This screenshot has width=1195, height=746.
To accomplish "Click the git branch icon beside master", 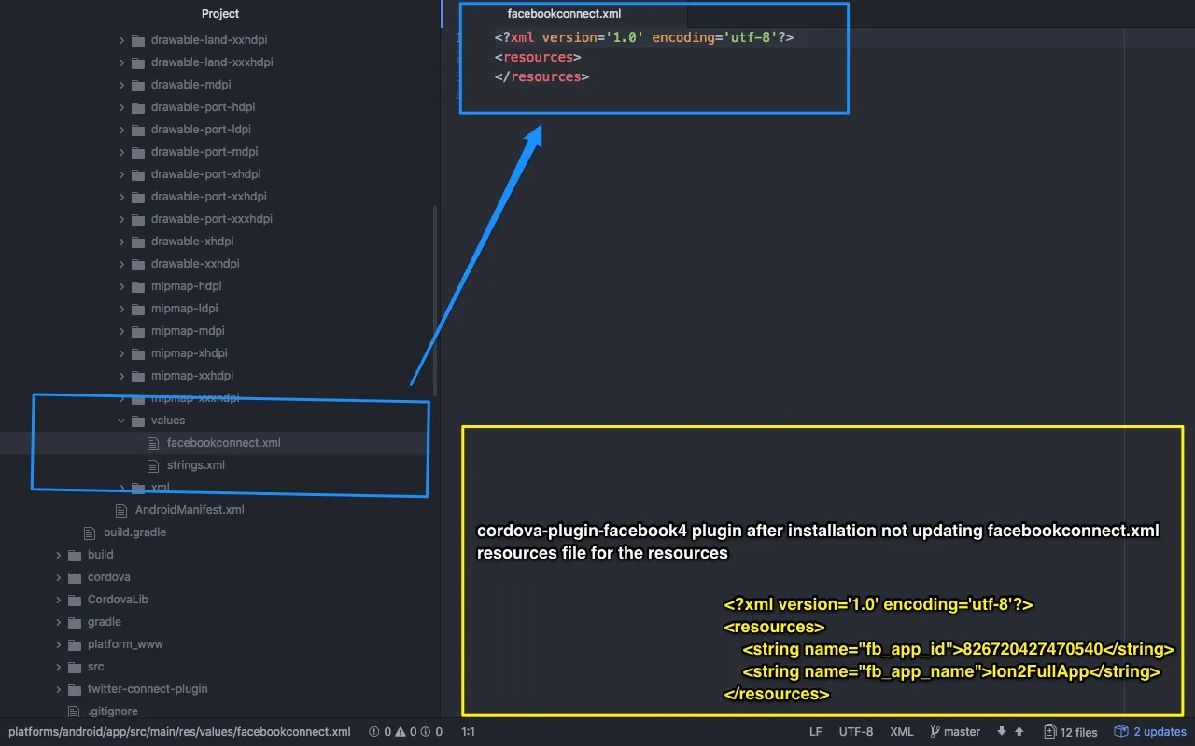I will click(x=935, y=732).
